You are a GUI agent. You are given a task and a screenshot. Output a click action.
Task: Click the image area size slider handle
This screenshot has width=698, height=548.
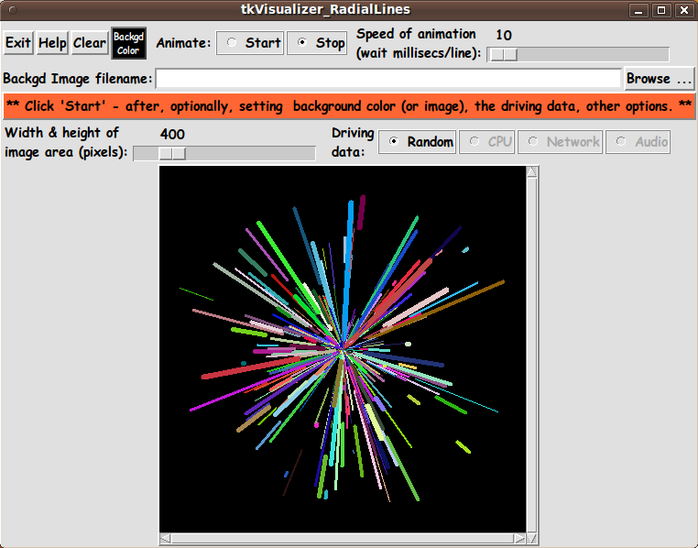click(x=172, y=154)
